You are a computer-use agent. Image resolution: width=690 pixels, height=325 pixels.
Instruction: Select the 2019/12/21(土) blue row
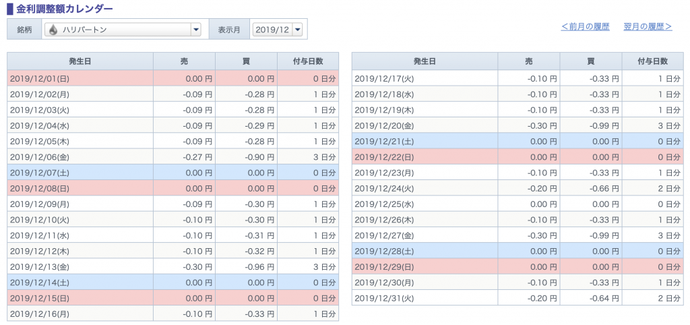pos(517,142)
